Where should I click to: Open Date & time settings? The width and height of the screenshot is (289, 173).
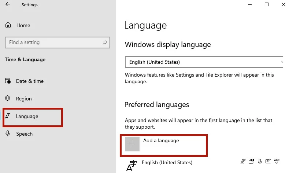[x=24, y=81]
